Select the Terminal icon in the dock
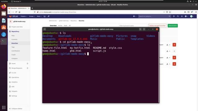 tap(4, 41)
